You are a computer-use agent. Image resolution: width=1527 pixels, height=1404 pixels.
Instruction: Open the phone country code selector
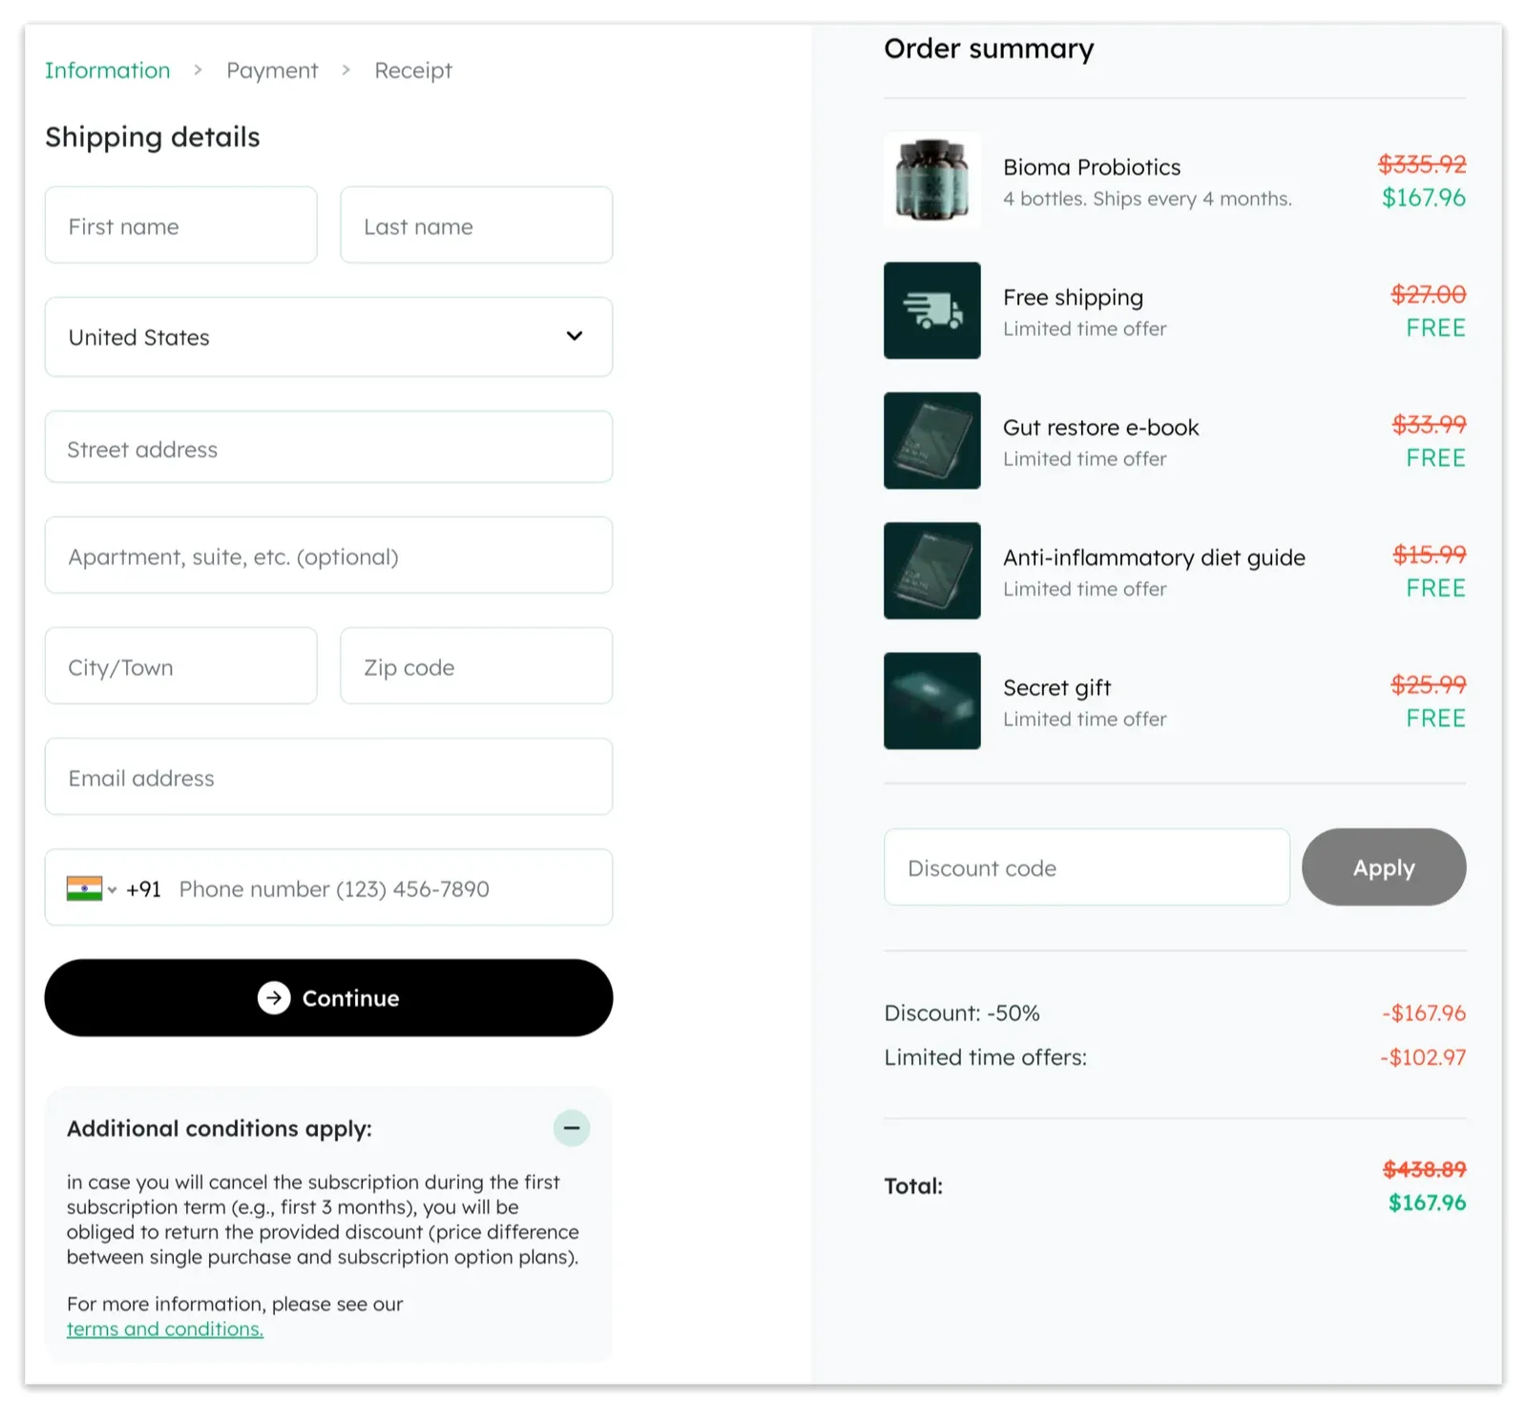(95, 888)
